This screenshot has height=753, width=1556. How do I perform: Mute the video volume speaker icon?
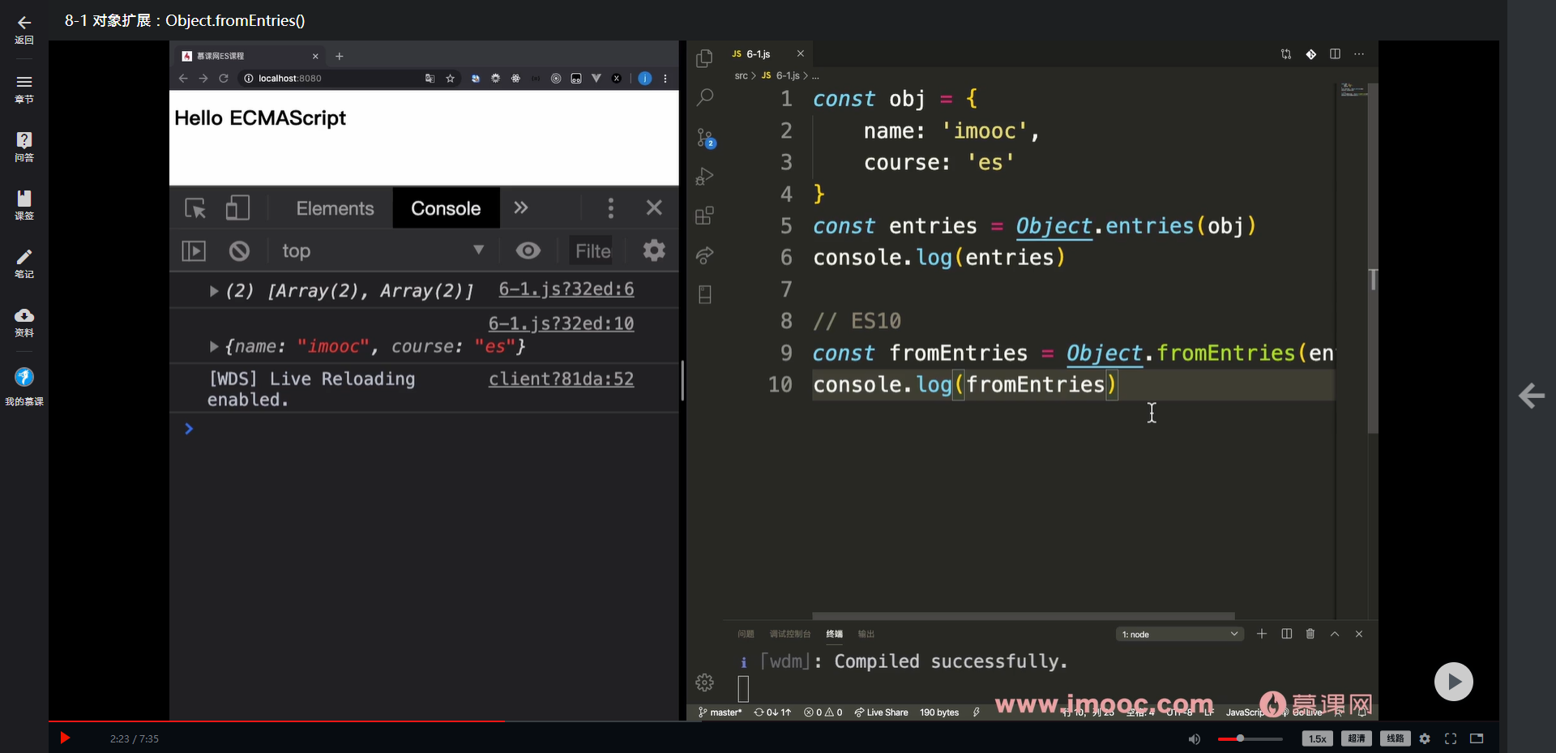[x=1195, y=738]
